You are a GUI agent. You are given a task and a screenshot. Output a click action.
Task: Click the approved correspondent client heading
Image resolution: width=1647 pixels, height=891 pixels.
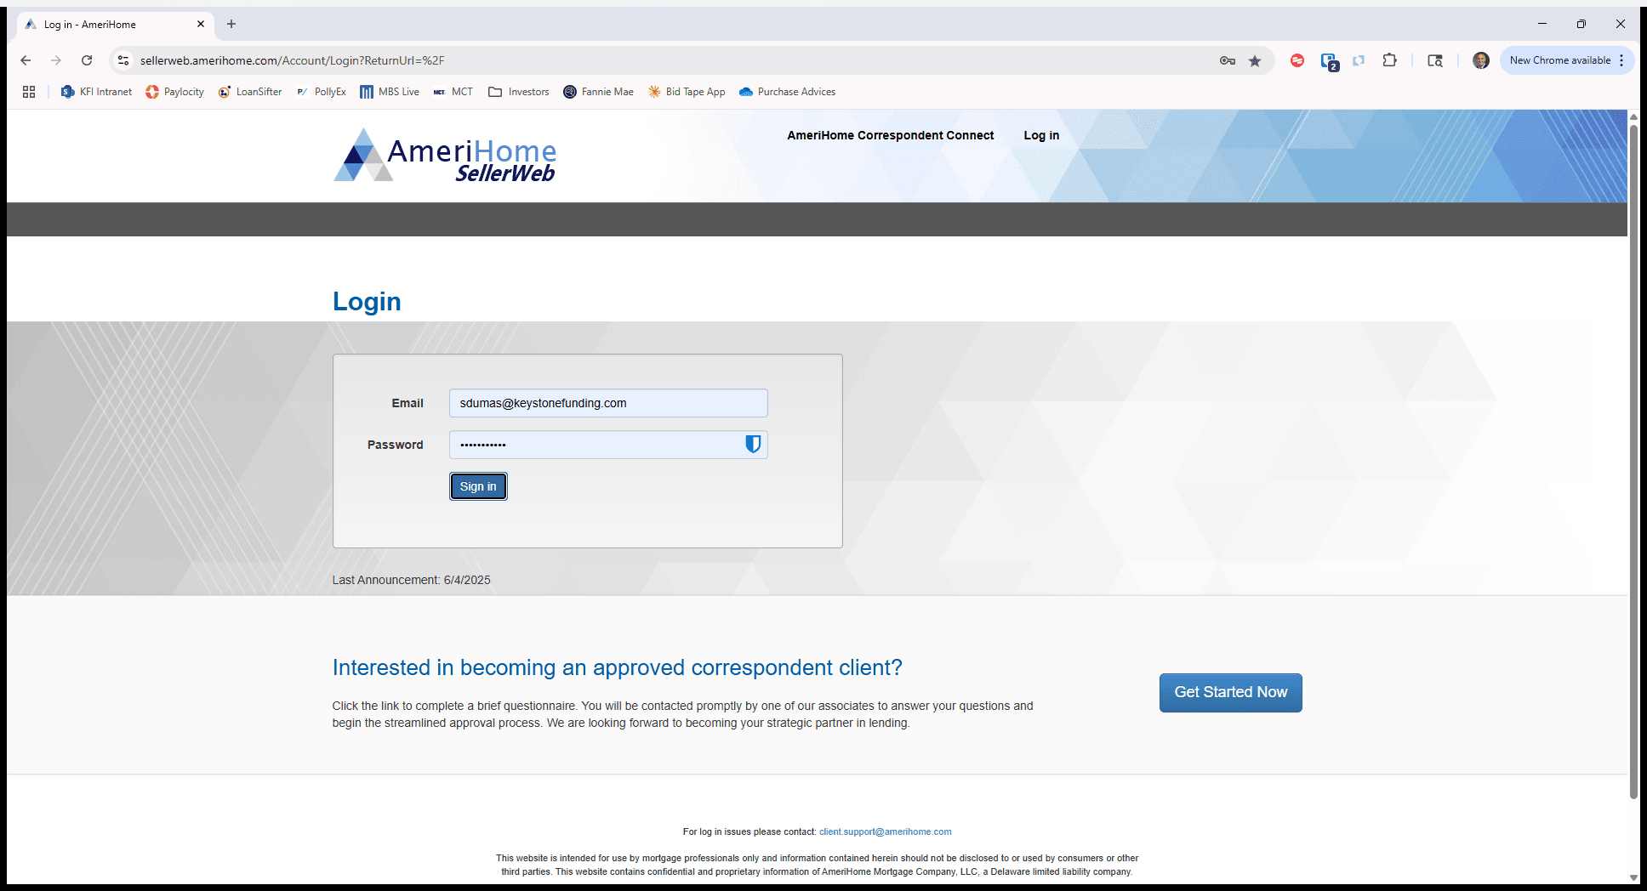(617, 667)
